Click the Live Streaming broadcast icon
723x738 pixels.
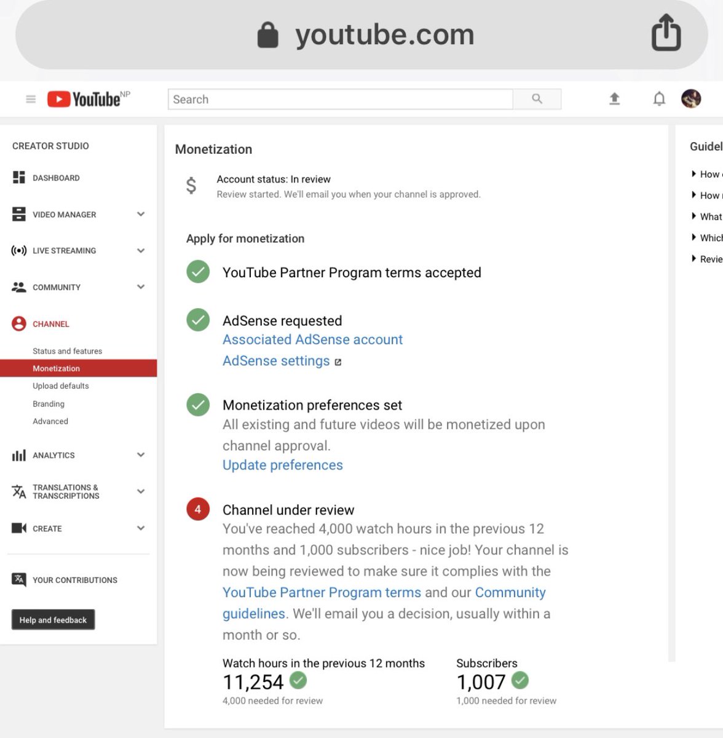19,250
